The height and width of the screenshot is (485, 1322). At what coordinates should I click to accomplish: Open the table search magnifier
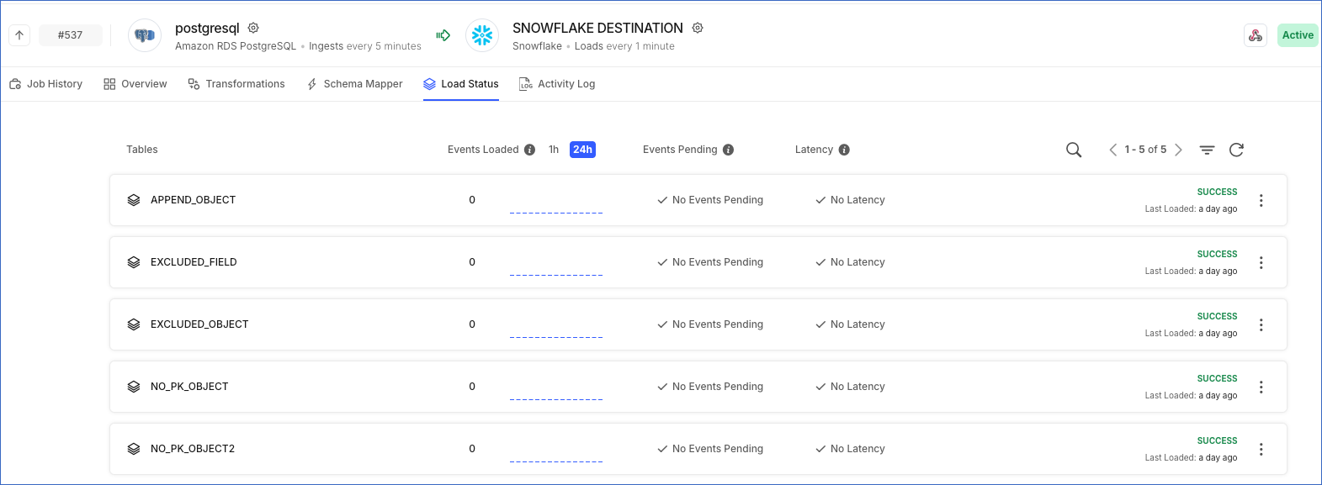pyautogui.click(x=1074, y=150)
